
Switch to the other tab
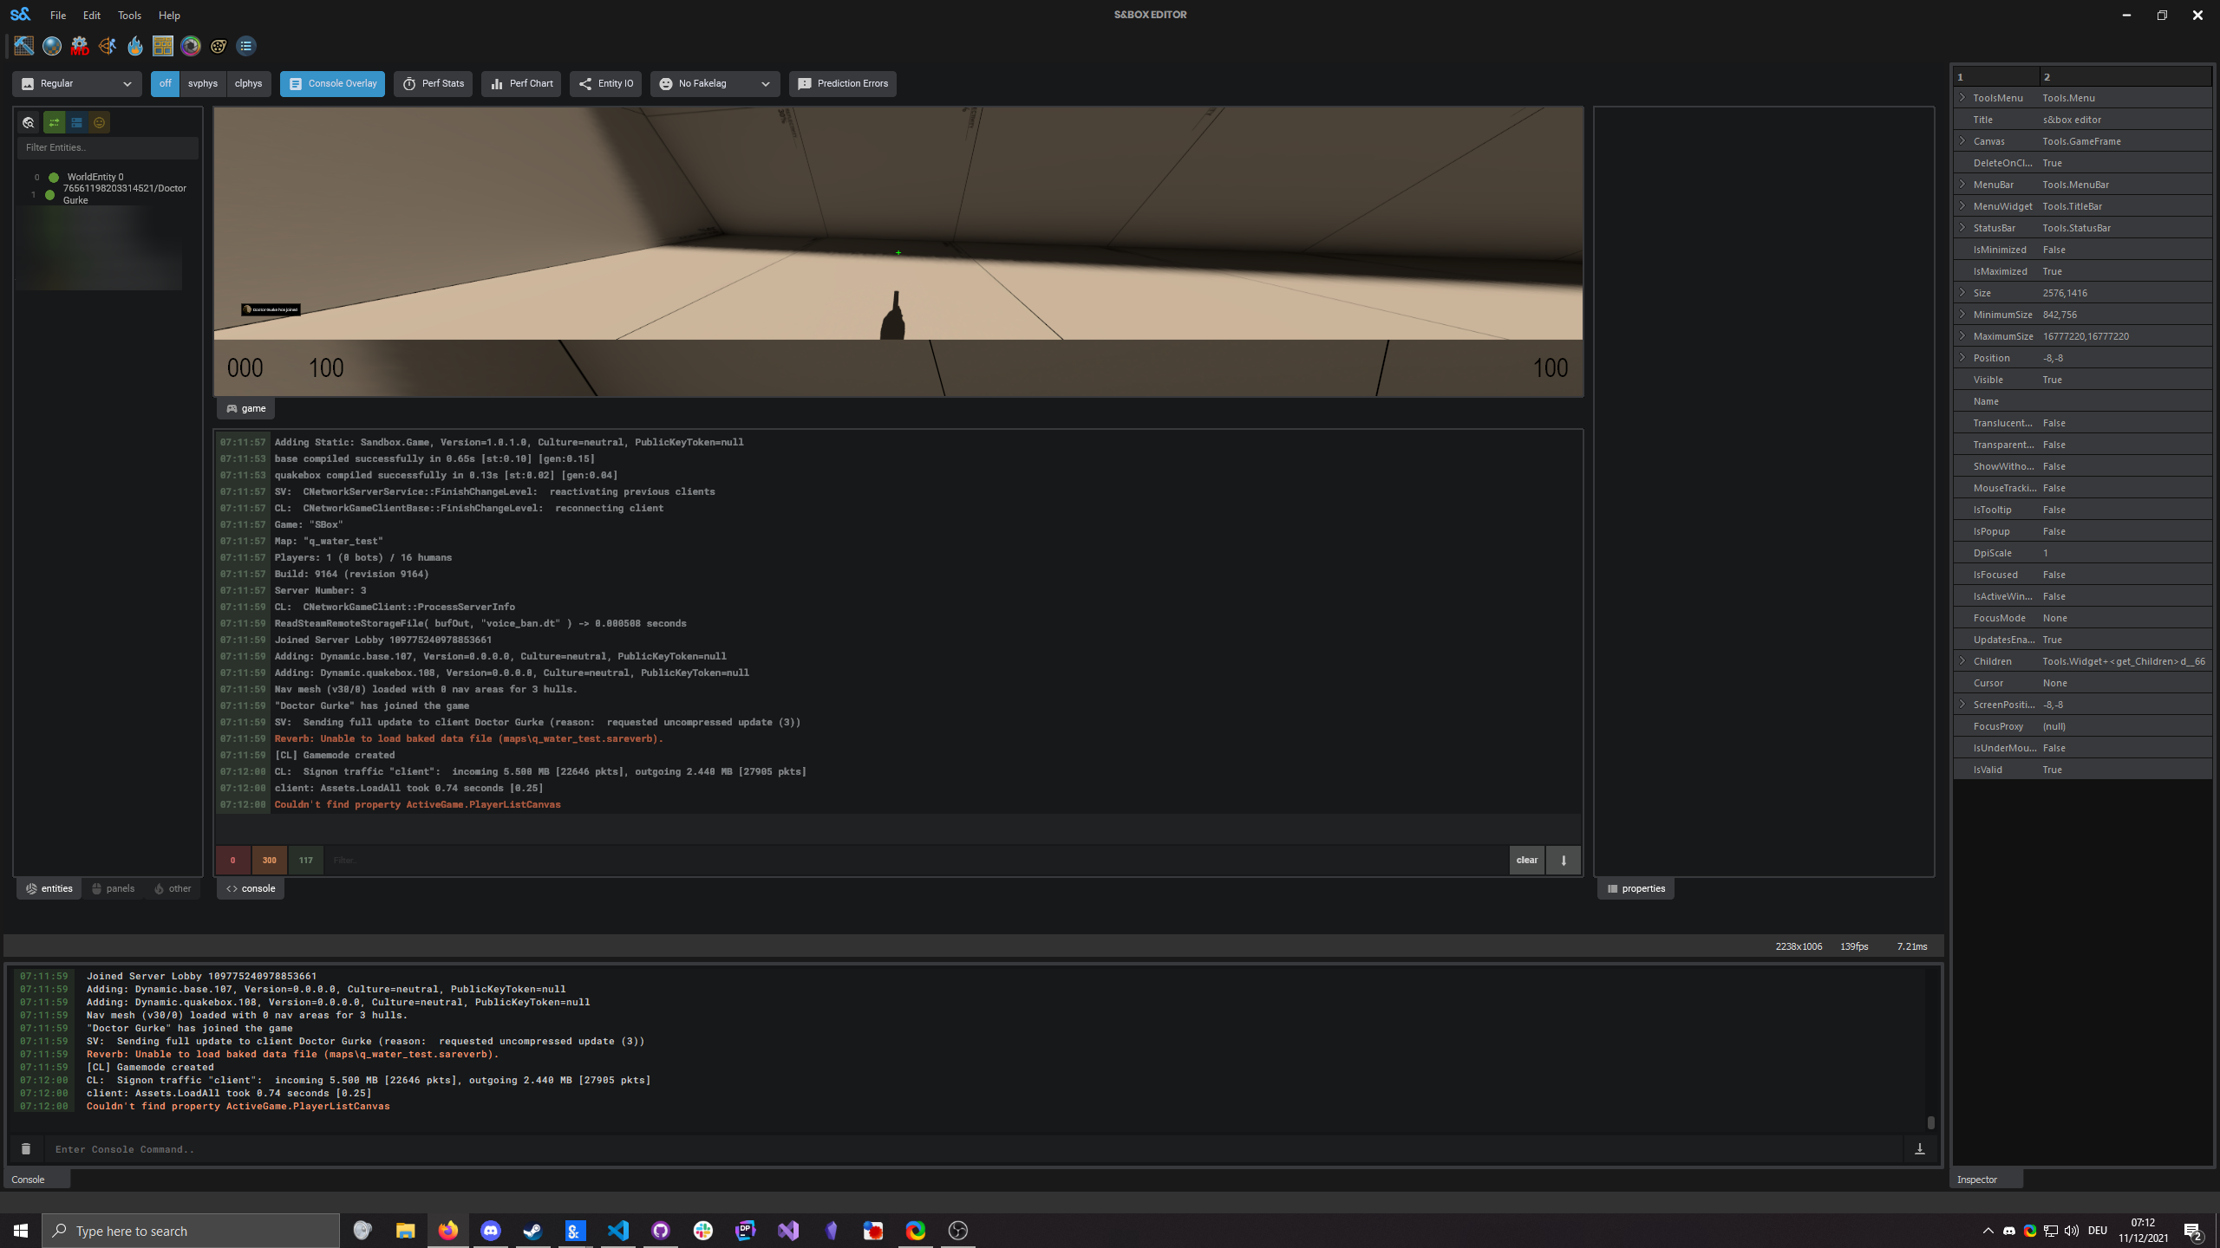pyautogui.click(x=173, y=888)
